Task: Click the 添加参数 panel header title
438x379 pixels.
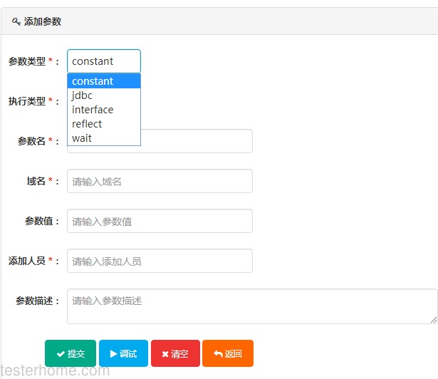Action: coord(43,21)
